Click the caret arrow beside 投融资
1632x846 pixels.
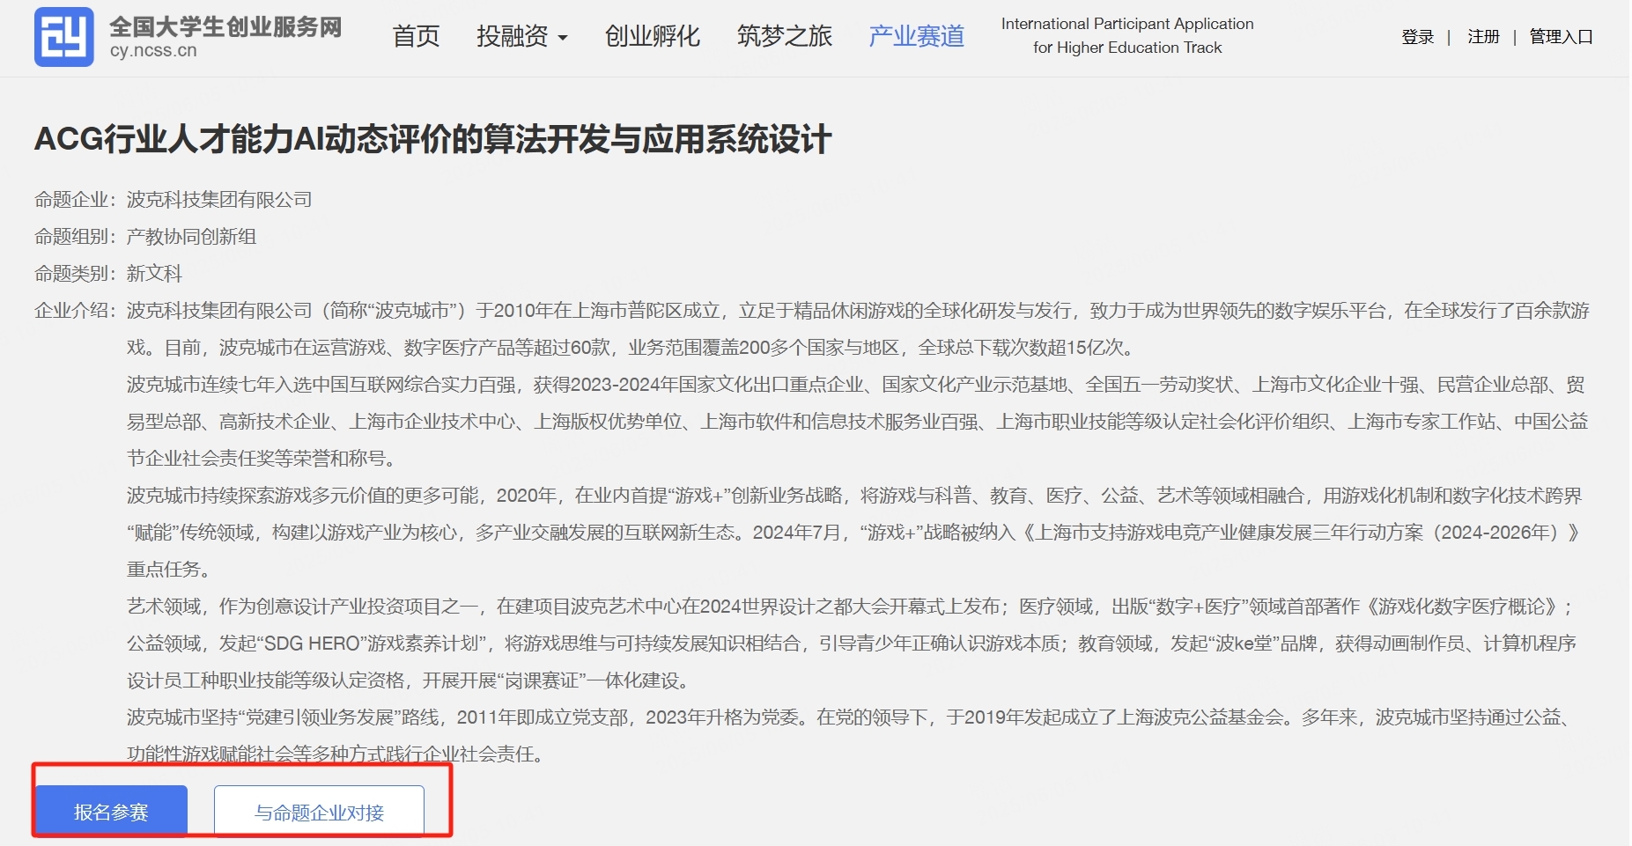tap(563, 38)
